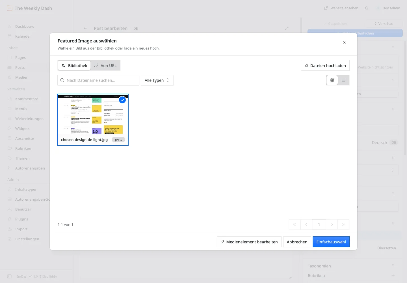Viewport: 407px width, 283px height.
Task: Add a Rubriken entry with plus icon
Action: point(393,275)
